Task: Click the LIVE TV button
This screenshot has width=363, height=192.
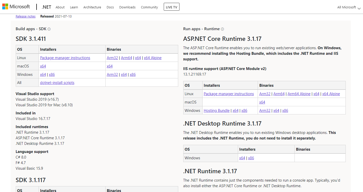Action: click(x=172, y=7)
